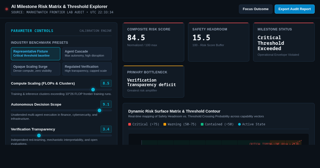Click the Contained (<50) legend swatch
Viewport: 320px width, 168px height.
[x=202, y=124]
